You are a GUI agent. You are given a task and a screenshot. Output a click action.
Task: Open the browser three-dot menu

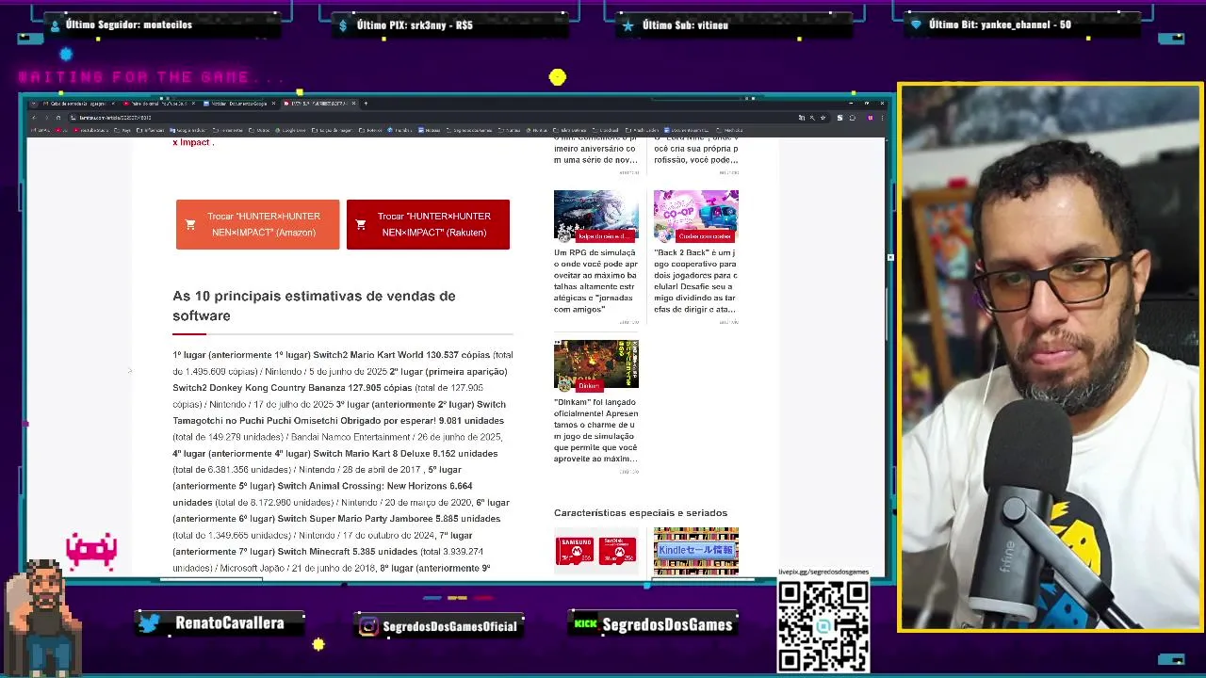point(882,118)
